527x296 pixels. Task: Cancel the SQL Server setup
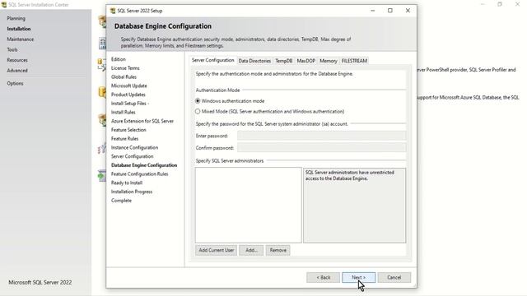coord(394,277)
